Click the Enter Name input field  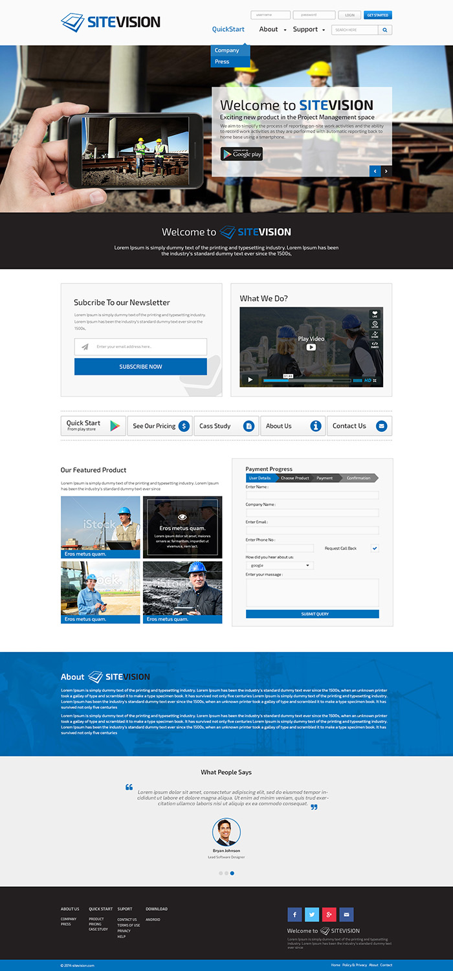click(313, 495)
